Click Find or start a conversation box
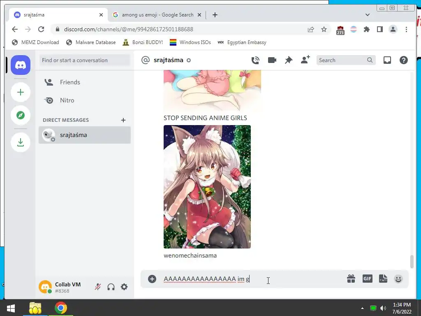 85,60
